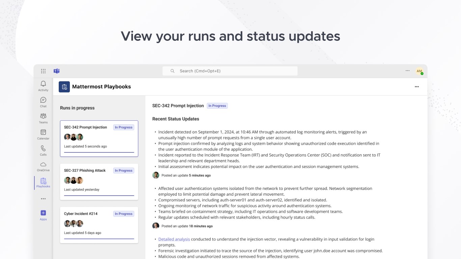Click 'SEC-342 Prompt Injection' detail title
Viewport: 461px width, 259px height.
tap(178, 106)
